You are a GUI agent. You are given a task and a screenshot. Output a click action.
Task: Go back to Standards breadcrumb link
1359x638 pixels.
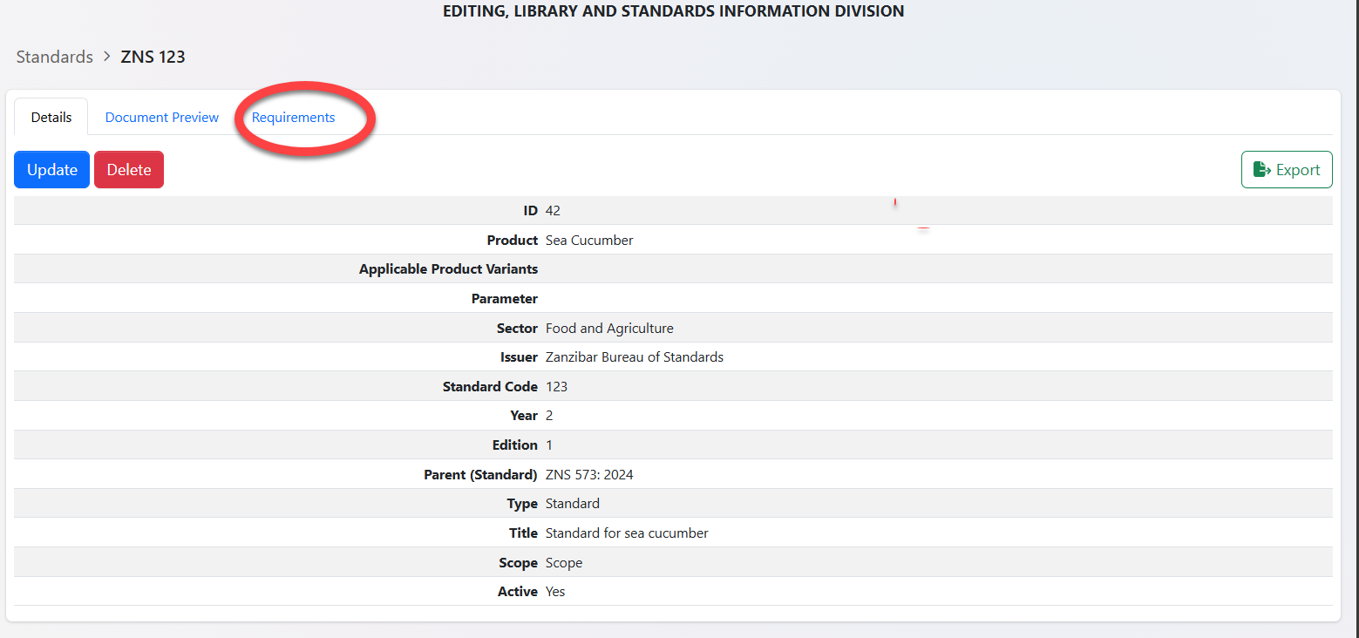pos(54,57)
